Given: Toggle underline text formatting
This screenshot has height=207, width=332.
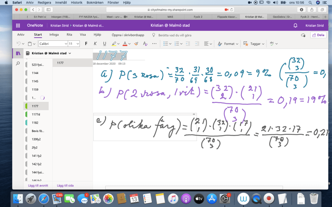Looking at the screenshot, I should (x=104, y=44).
